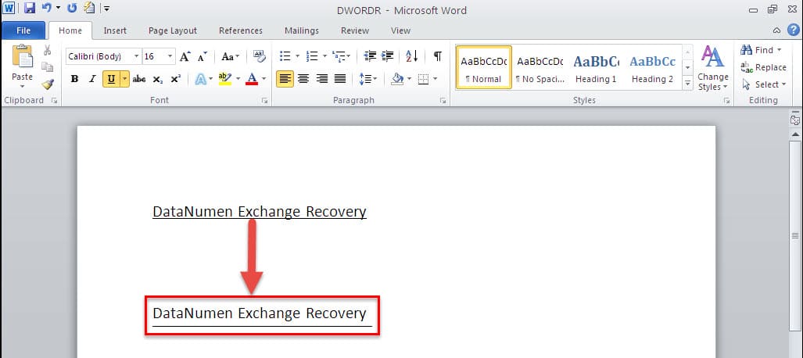Switch to the Insert tab
Image resolution: width=803 pixels, height=358 pixels.
pyautogui.click(x=115, y=30)
